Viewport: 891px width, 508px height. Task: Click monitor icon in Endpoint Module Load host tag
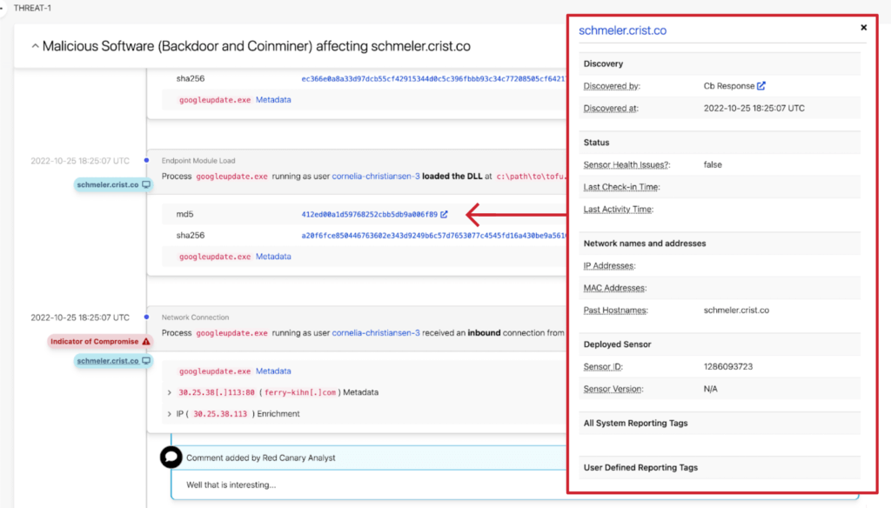point(146,185)
